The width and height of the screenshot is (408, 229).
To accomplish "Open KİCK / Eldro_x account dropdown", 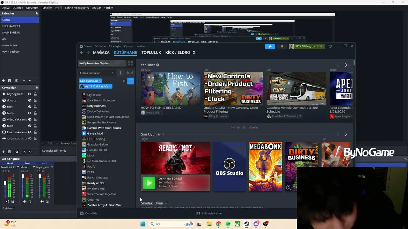I will (306, 46).
